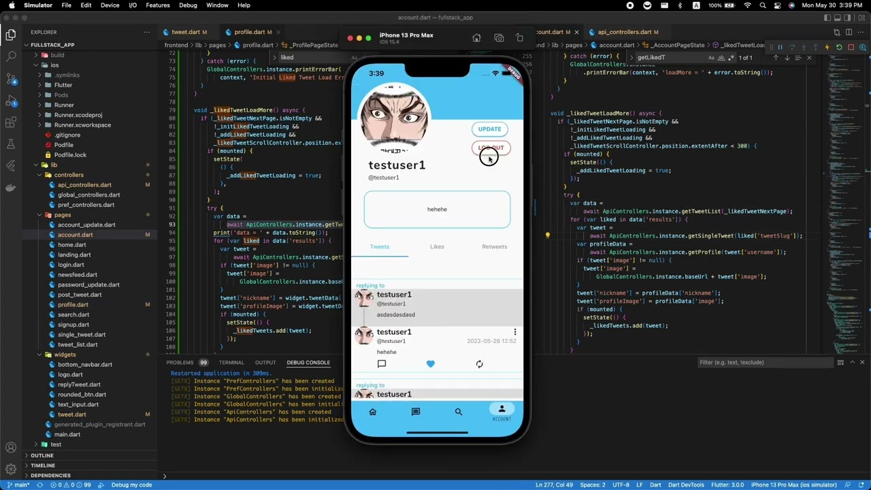Open home.dart in the file explorer

tap(72, 245)
